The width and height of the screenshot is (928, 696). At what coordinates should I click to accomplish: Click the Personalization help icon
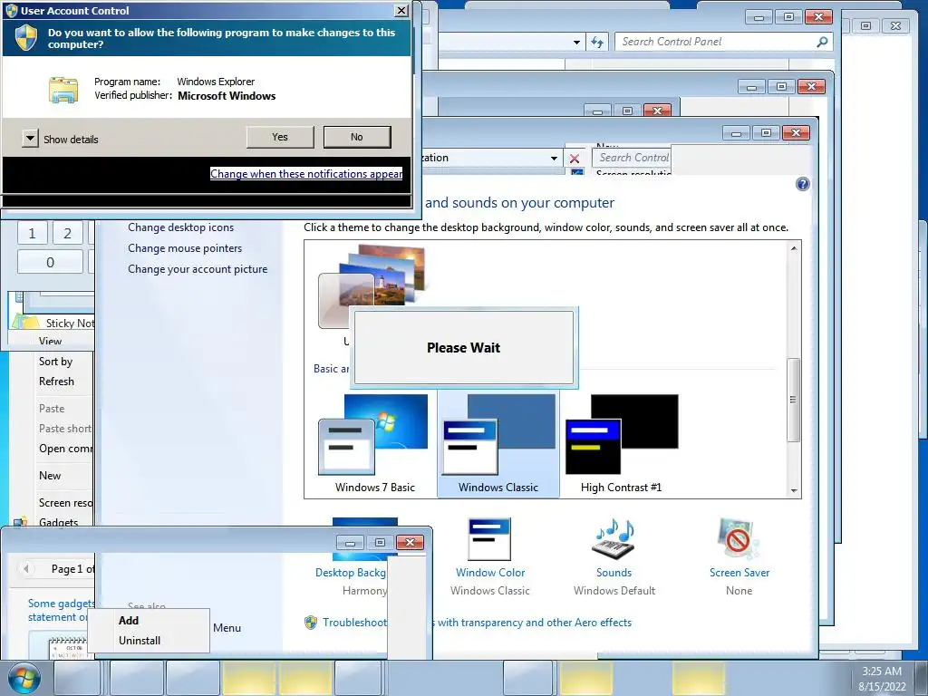coord(802,184)
